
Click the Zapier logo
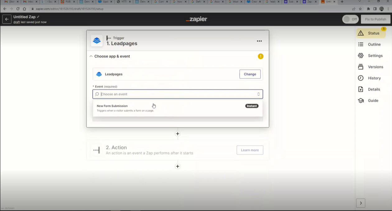pyautogui.click(x=196, y=19)
